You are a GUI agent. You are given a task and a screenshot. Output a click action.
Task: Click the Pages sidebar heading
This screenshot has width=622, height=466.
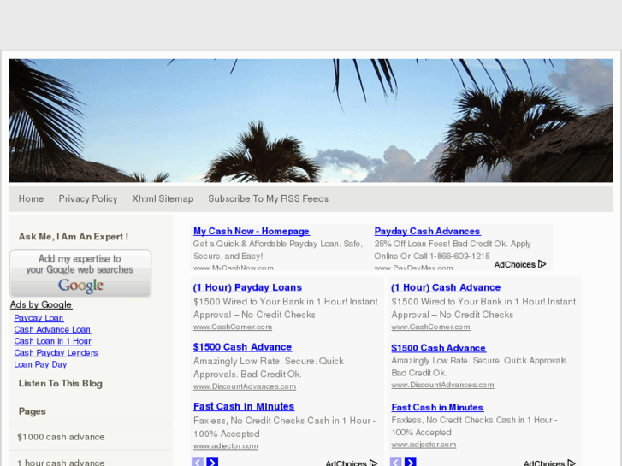(x=33, y=411)
